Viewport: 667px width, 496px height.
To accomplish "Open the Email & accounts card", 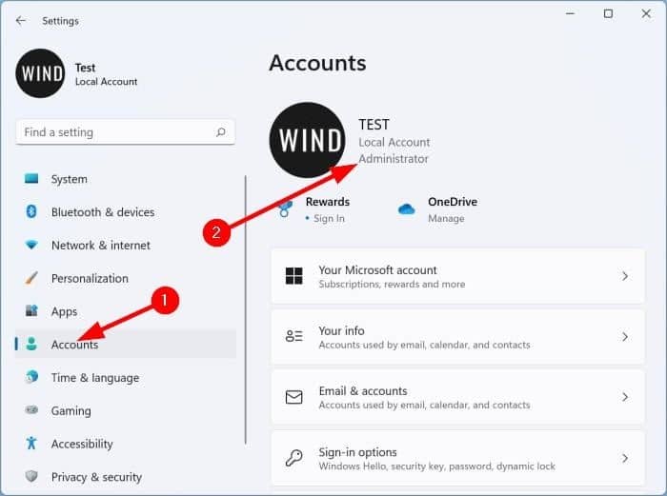I will 457,397.
